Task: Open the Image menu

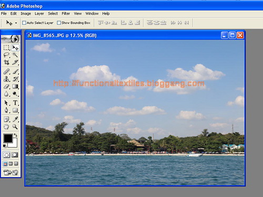Action: [26, 14]
